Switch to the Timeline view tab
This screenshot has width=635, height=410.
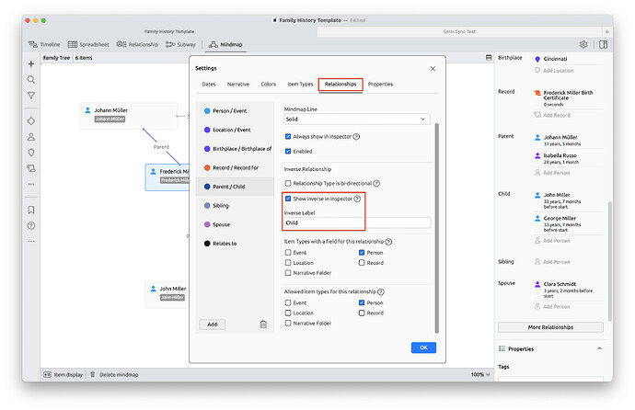44,44
